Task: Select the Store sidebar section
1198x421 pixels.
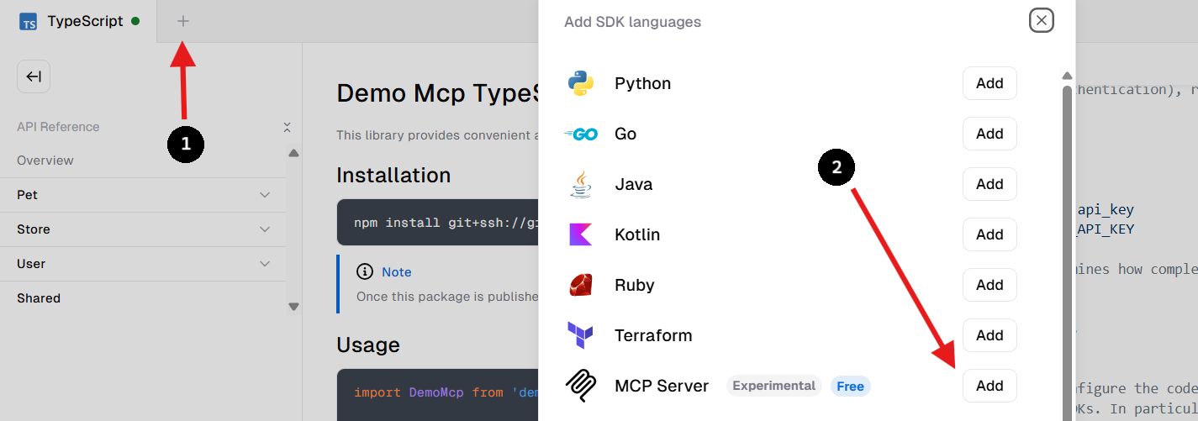Action: coord(143,229)
